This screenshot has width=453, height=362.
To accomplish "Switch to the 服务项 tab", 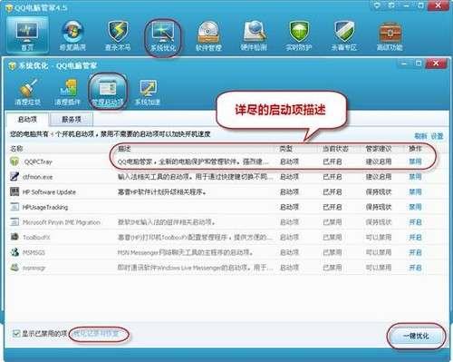I will coord(72,120).
